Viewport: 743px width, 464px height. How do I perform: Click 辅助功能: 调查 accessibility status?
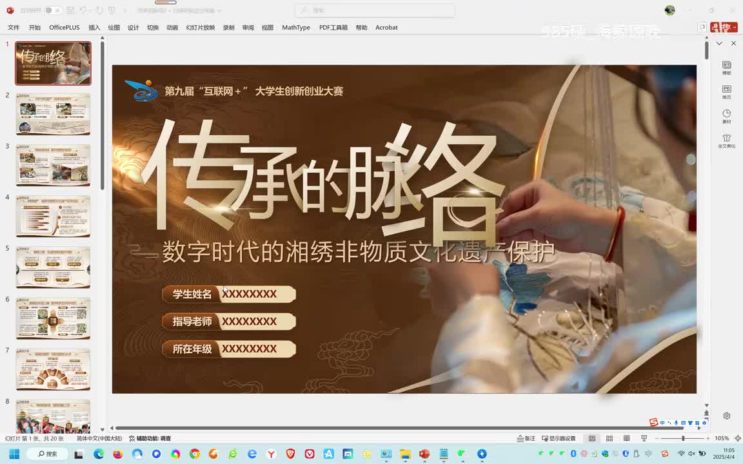coord(150,438)
